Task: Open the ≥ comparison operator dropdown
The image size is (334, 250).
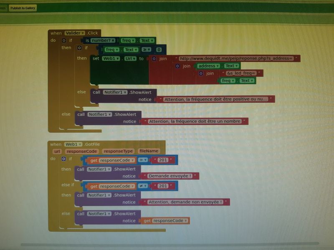Action: point(147,50)
